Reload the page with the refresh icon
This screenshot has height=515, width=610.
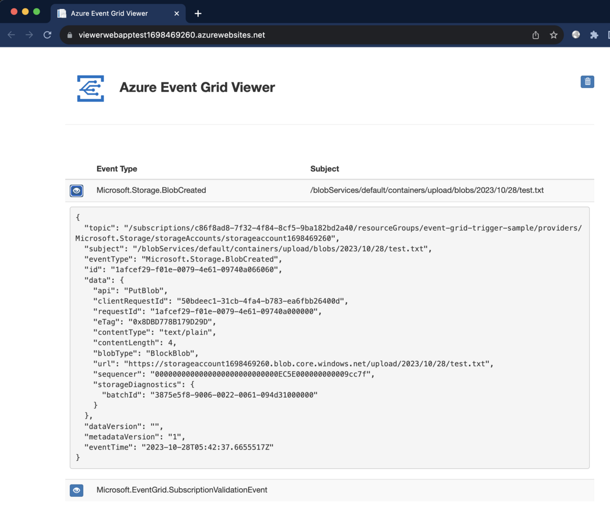click(x=47, y=35)
